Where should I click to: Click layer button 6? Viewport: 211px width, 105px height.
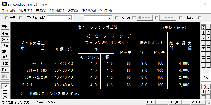tap(204, 60)
